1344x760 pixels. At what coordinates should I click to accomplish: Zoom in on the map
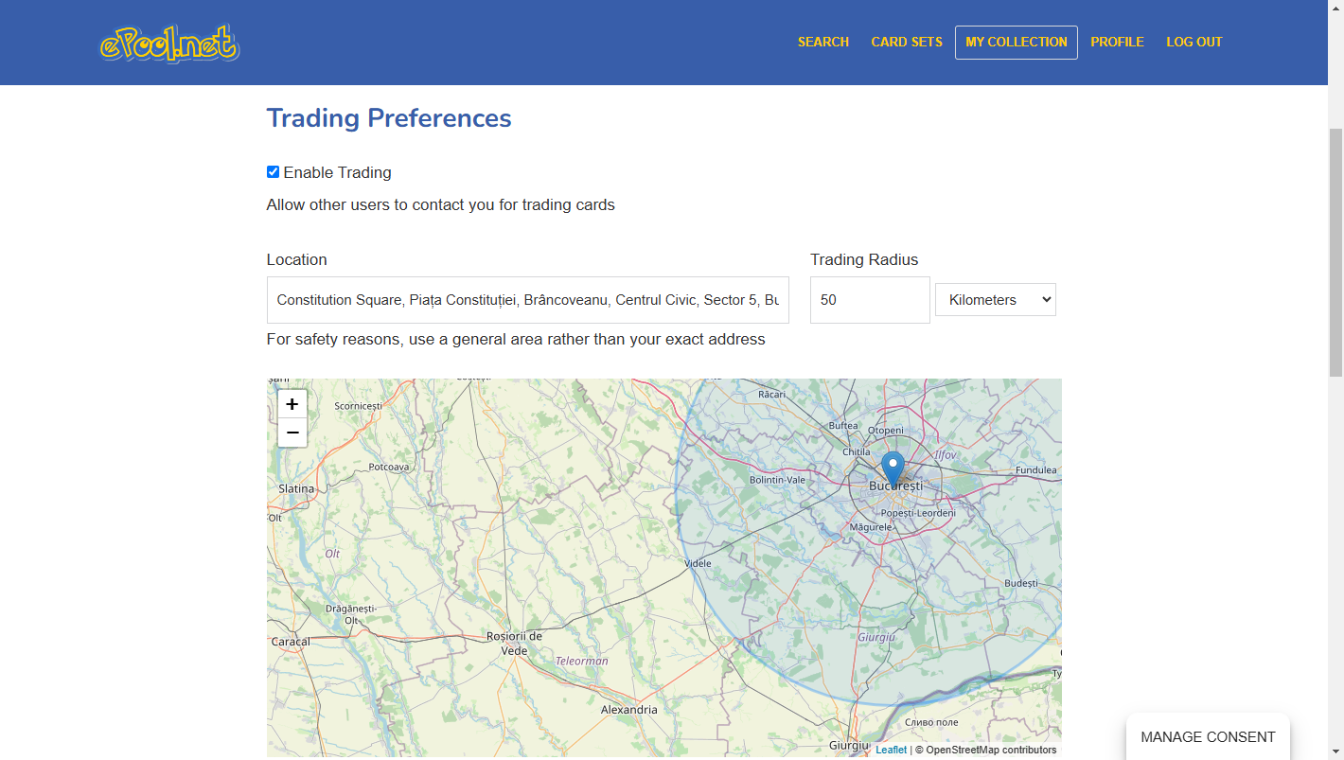[292, 404]
